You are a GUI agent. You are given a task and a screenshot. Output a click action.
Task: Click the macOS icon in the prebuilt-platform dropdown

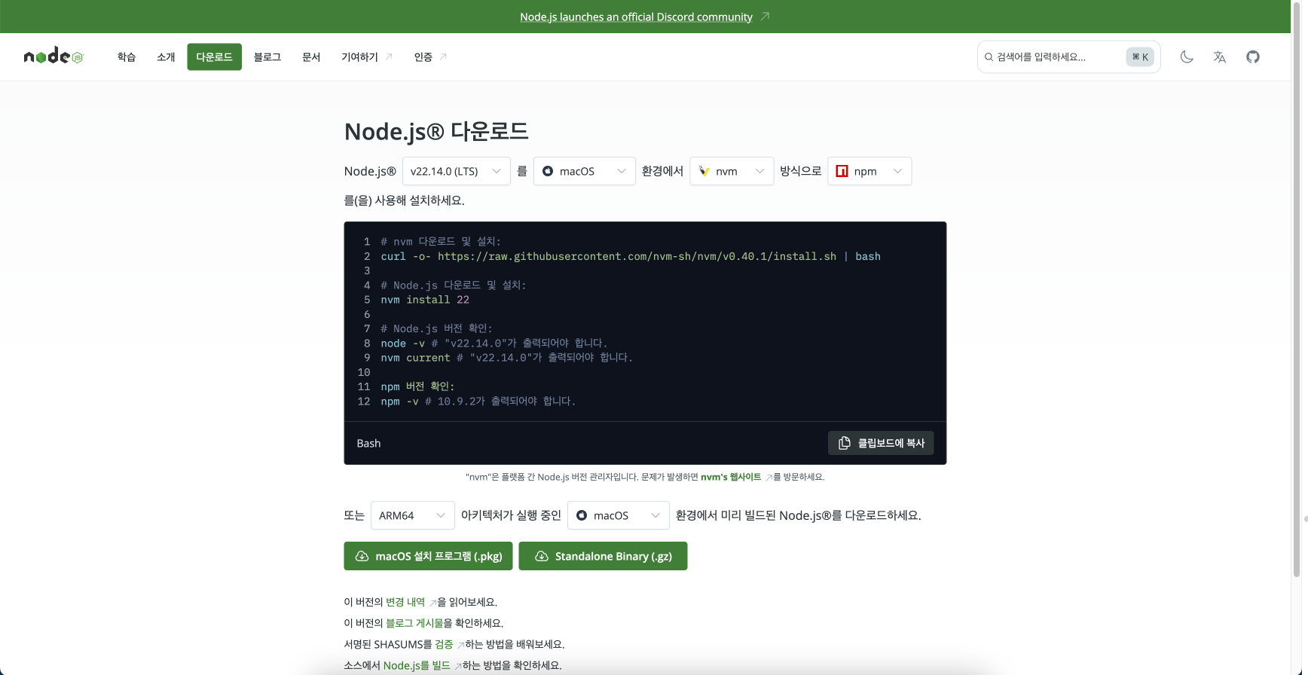point(582,515)
